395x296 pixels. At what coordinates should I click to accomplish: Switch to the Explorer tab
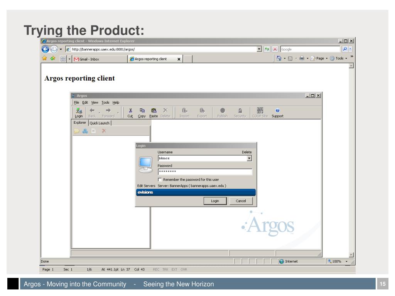(x=80, y=123)
